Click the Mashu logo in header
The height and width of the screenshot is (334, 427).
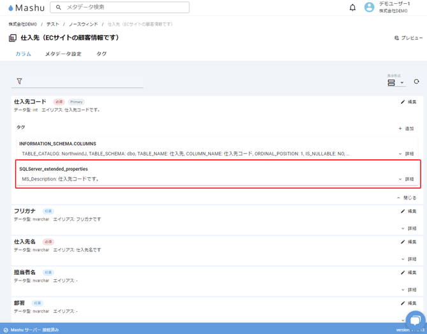click(25, 8)
